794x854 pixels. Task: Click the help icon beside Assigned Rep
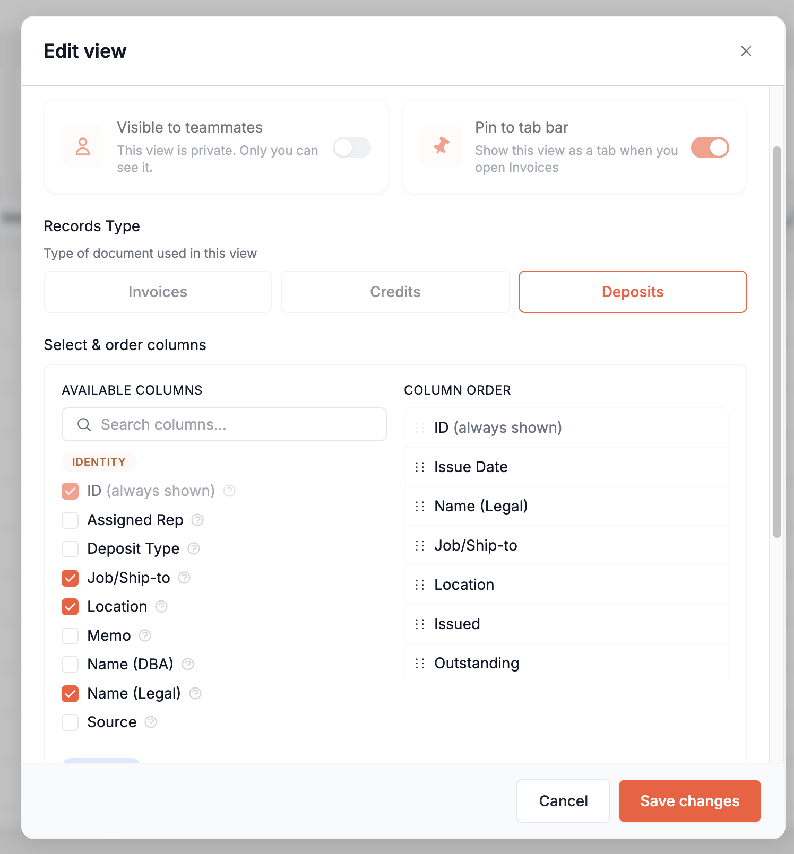pos(197,520)
